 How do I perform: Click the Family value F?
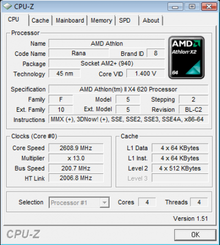(61, 99)
